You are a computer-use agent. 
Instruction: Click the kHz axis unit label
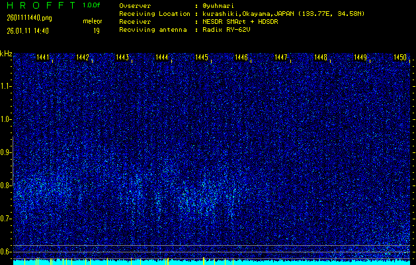(x=6, y=54)
